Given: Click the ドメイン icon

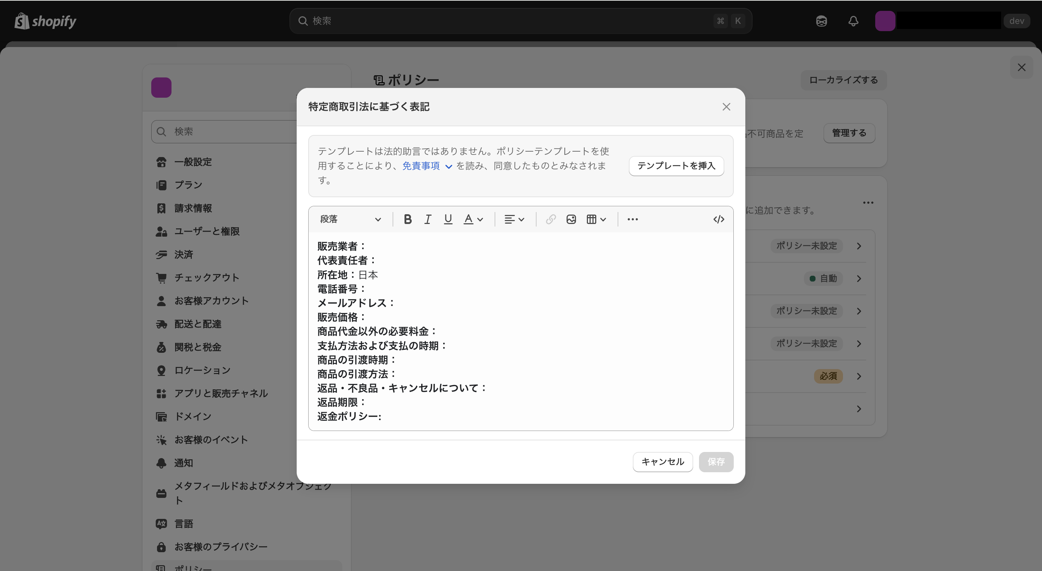Looking at the screenshot, I should (x=161, y=416).
